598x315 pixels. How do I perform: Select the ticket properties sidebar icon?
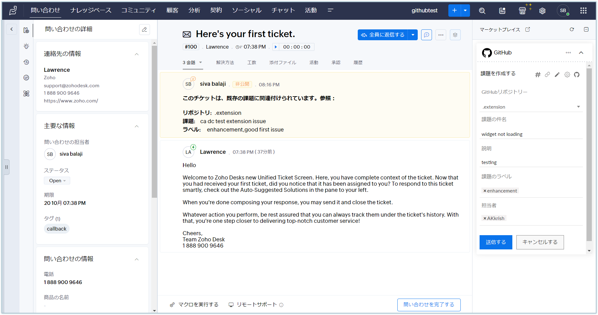point(26,30)
